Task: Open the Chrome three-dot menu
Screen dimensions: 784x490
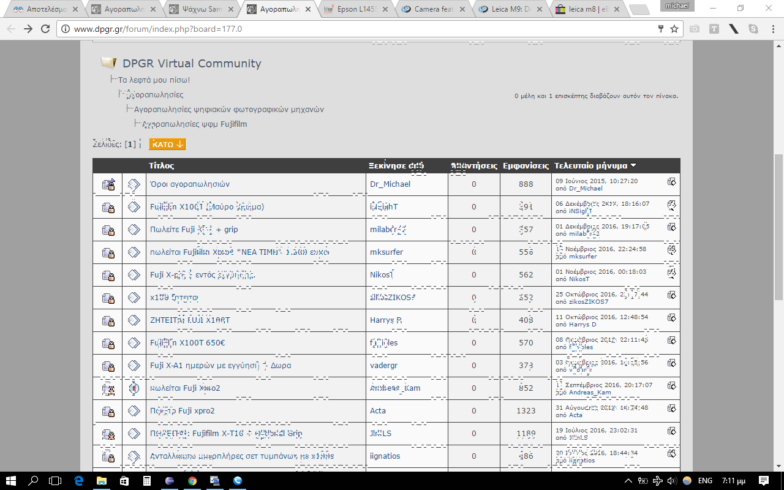Action: (x=772, y=29)
